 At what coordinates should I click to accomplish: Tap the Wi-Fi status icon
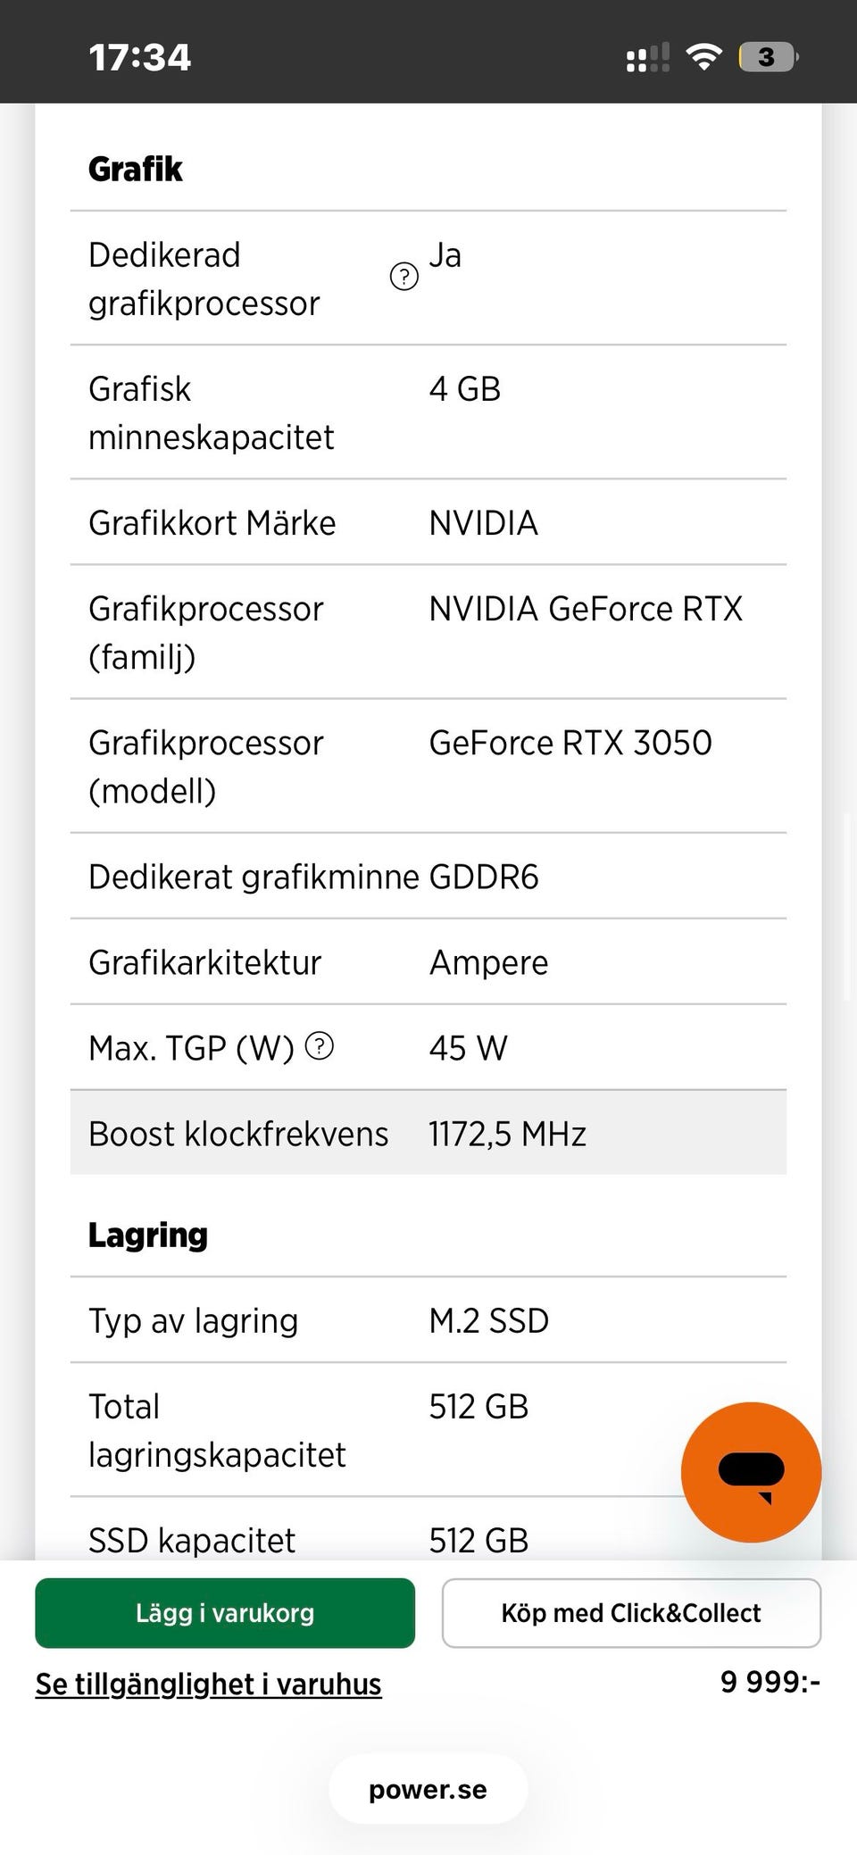tap(703, 58)
